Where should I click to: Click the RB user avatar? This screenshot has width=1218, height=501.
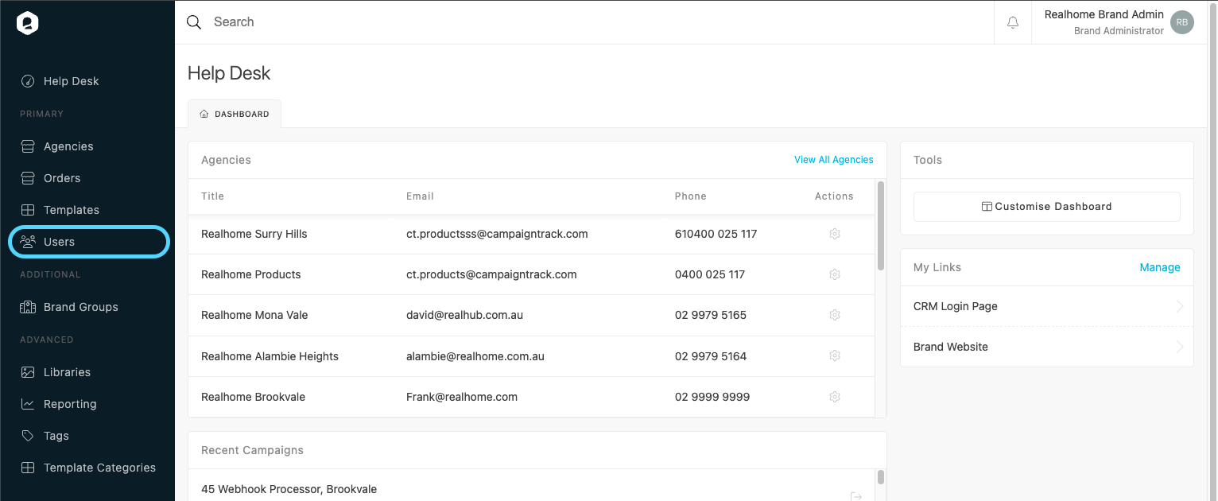click(1182, 22)
